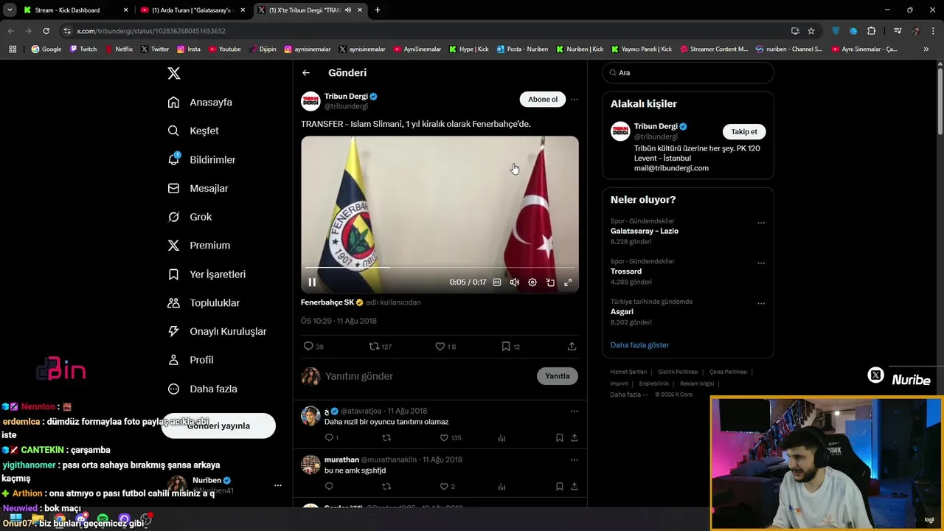This screenshot has height=531, width=944.
Task: Click the Yanıtla button
Action: (x=558, y=376)
